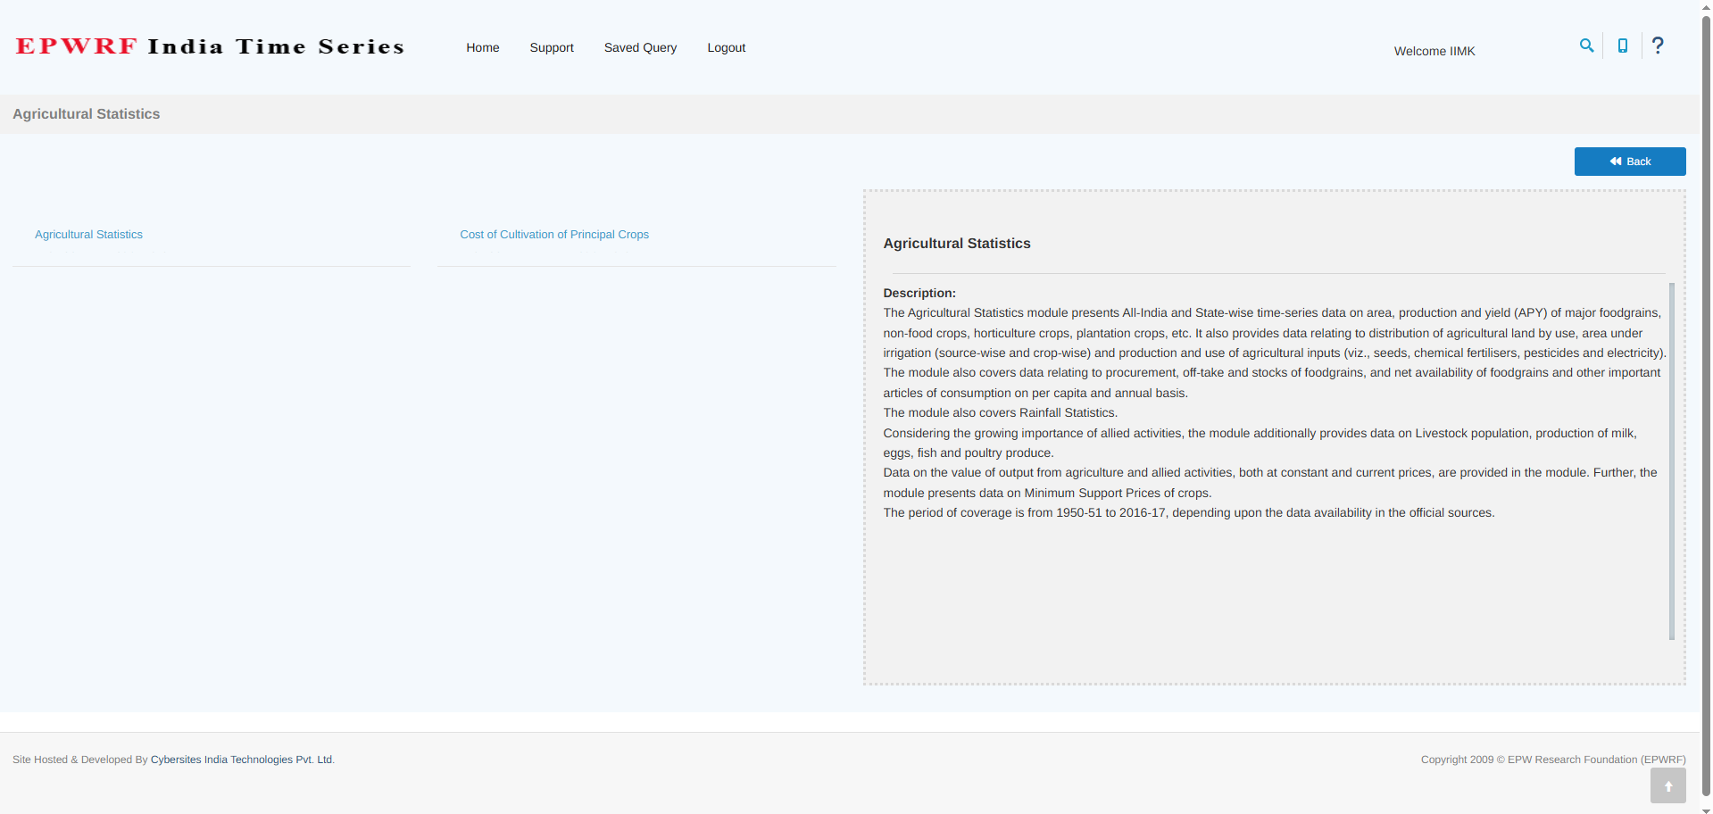The image size is (1713, 814).
Task: Open the Home menu item
Action: [482, 48]
